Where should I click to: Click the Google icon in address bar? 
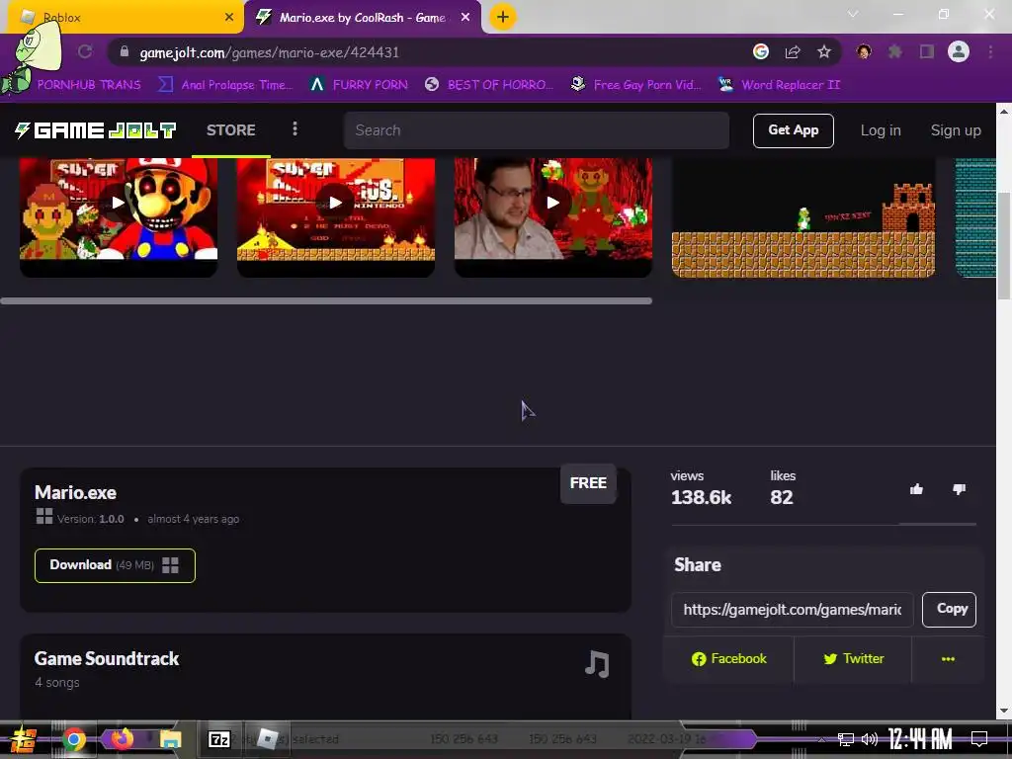[x=761, y=51]
